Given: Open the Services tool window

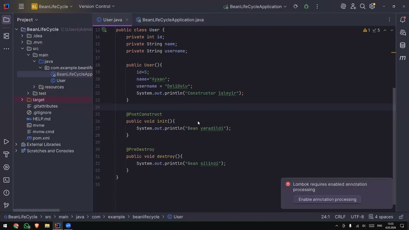Looking at the screenshot, I should [6, 167].
